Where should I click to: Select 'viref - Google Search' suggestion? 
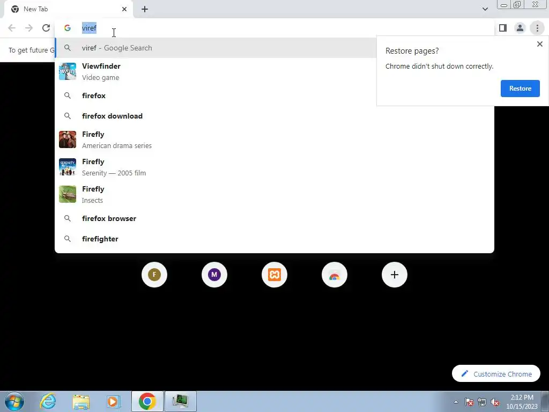tap(216, 48)
